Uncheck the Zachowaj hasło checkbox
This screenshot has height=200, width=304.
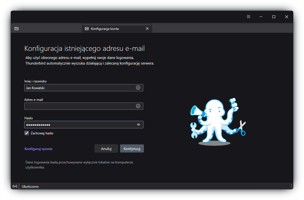[26, 133]
